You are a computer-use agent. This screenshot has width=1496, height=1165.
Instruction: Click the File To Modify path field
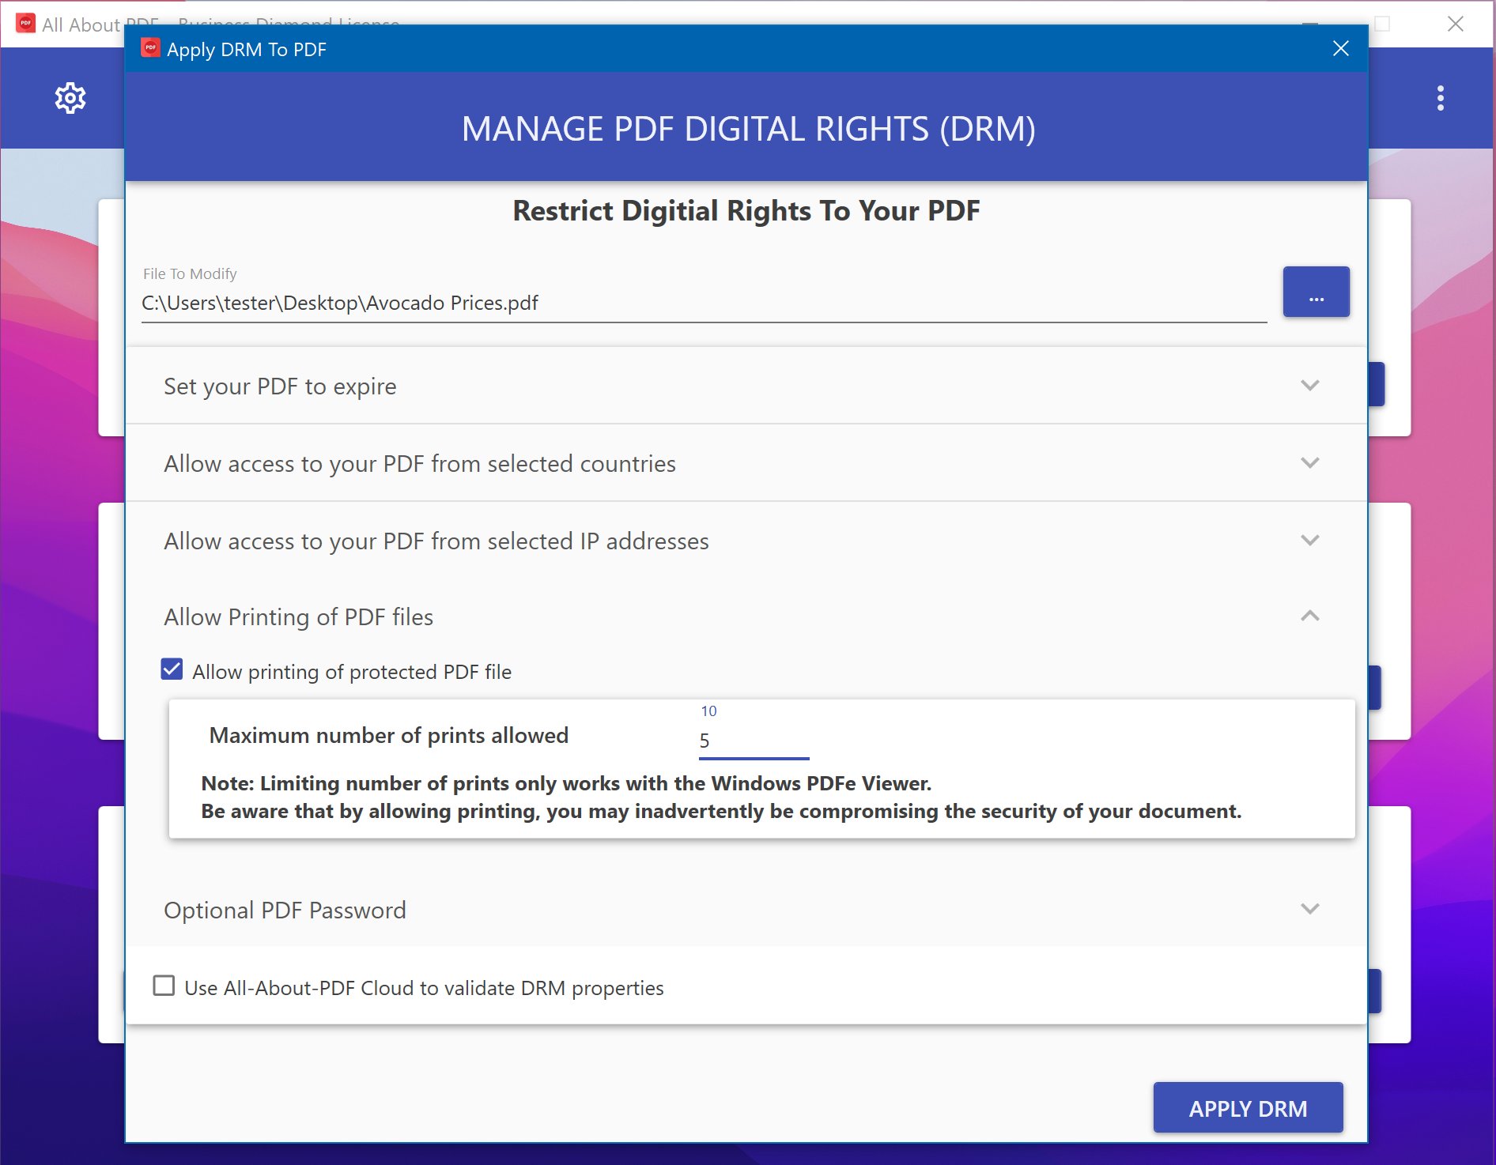pyautogui.click(x=704, y=304)
